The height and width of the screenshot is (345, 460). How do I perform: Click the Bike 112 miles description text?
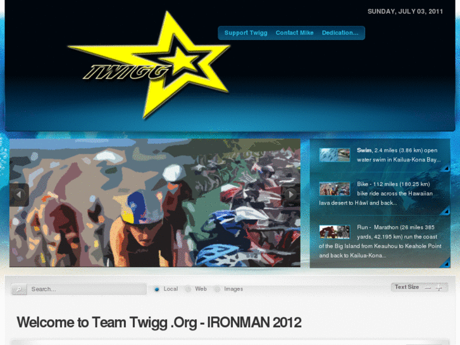coord(376,194)
